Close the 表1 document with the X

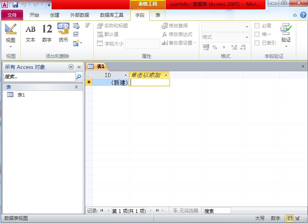coord(303,67)
